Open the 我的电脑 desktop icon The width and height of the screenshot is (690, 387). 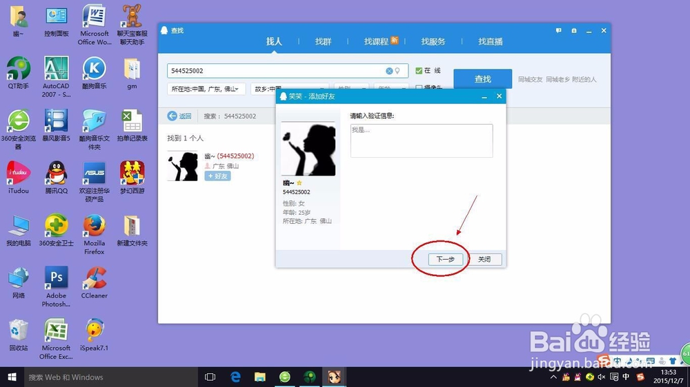point(18,230)
